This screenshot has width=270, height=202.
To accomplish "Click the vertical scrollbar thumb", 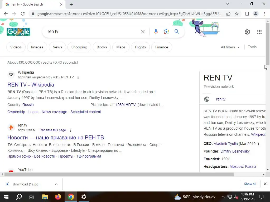I will click(x=268, y=44).
